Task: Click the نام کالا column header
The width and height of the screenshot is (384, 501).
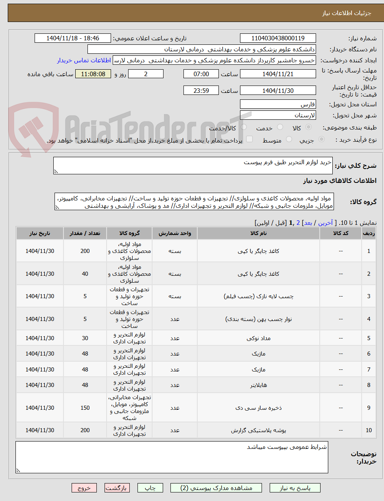Action: click(258, 233)
